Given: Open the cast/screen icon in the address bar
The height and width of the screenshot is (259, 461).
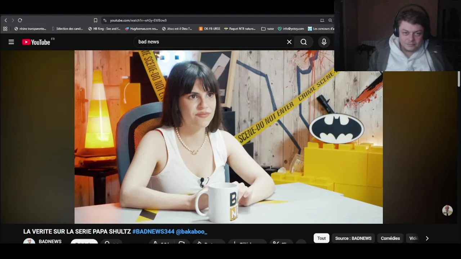Looking at the screenshot, I should coord(322,20).
